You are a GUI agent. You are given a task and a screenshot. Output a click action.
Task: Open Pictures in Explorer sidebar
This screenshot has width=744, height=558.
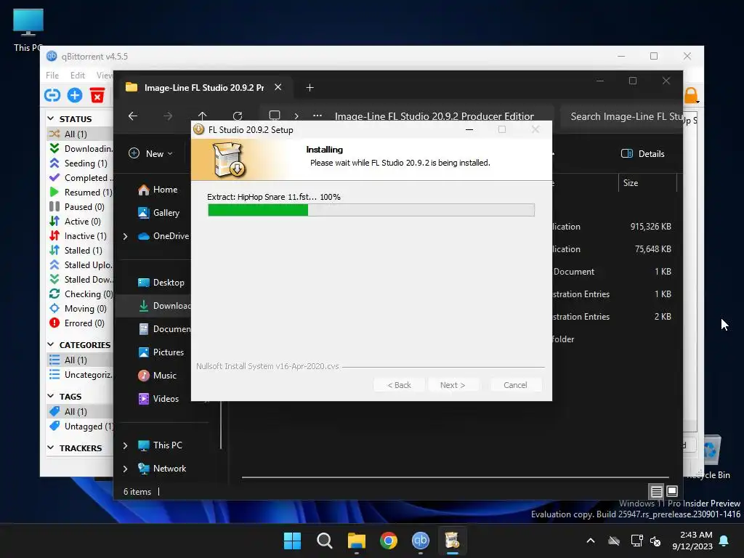(161, 352)
